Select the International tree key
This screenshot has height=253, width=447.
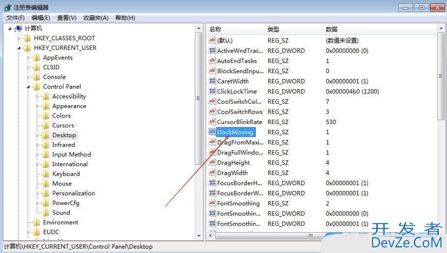[70, 164]
